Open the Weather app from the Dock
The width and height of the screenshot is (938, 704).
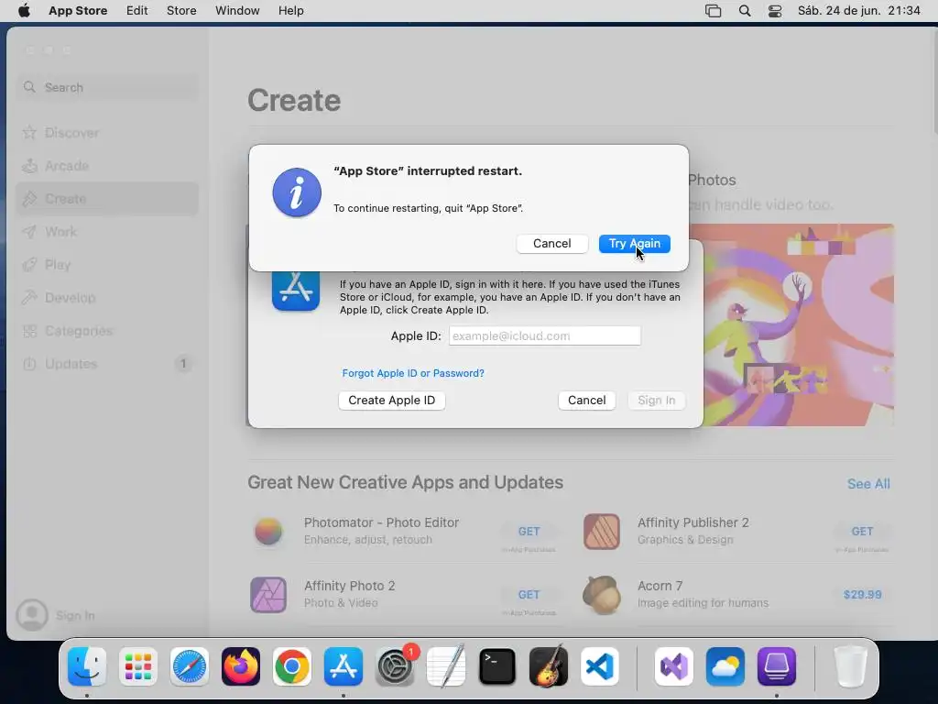coord(725,666)
